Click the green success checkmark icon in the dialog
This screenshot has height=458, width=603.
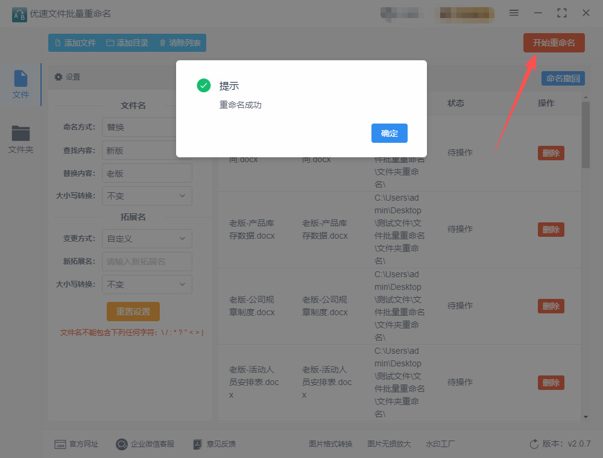tap(204, 86)
